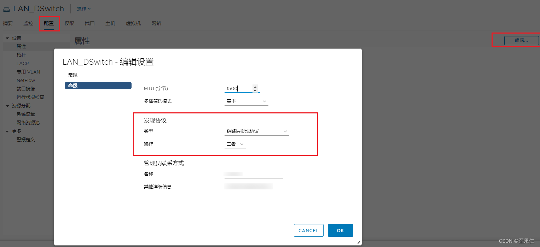The height and width of the screenshot is (247, 540).
Task: Collapse the 资源分配 tree section
Action: (x=7, y=106)
